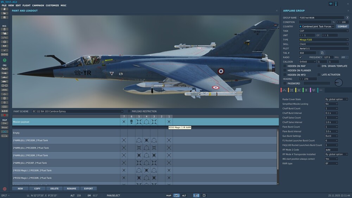Enable the Hidden on Map checkbox
The width and height of the screenshot is (352, 198).
[x=285, y=66]
